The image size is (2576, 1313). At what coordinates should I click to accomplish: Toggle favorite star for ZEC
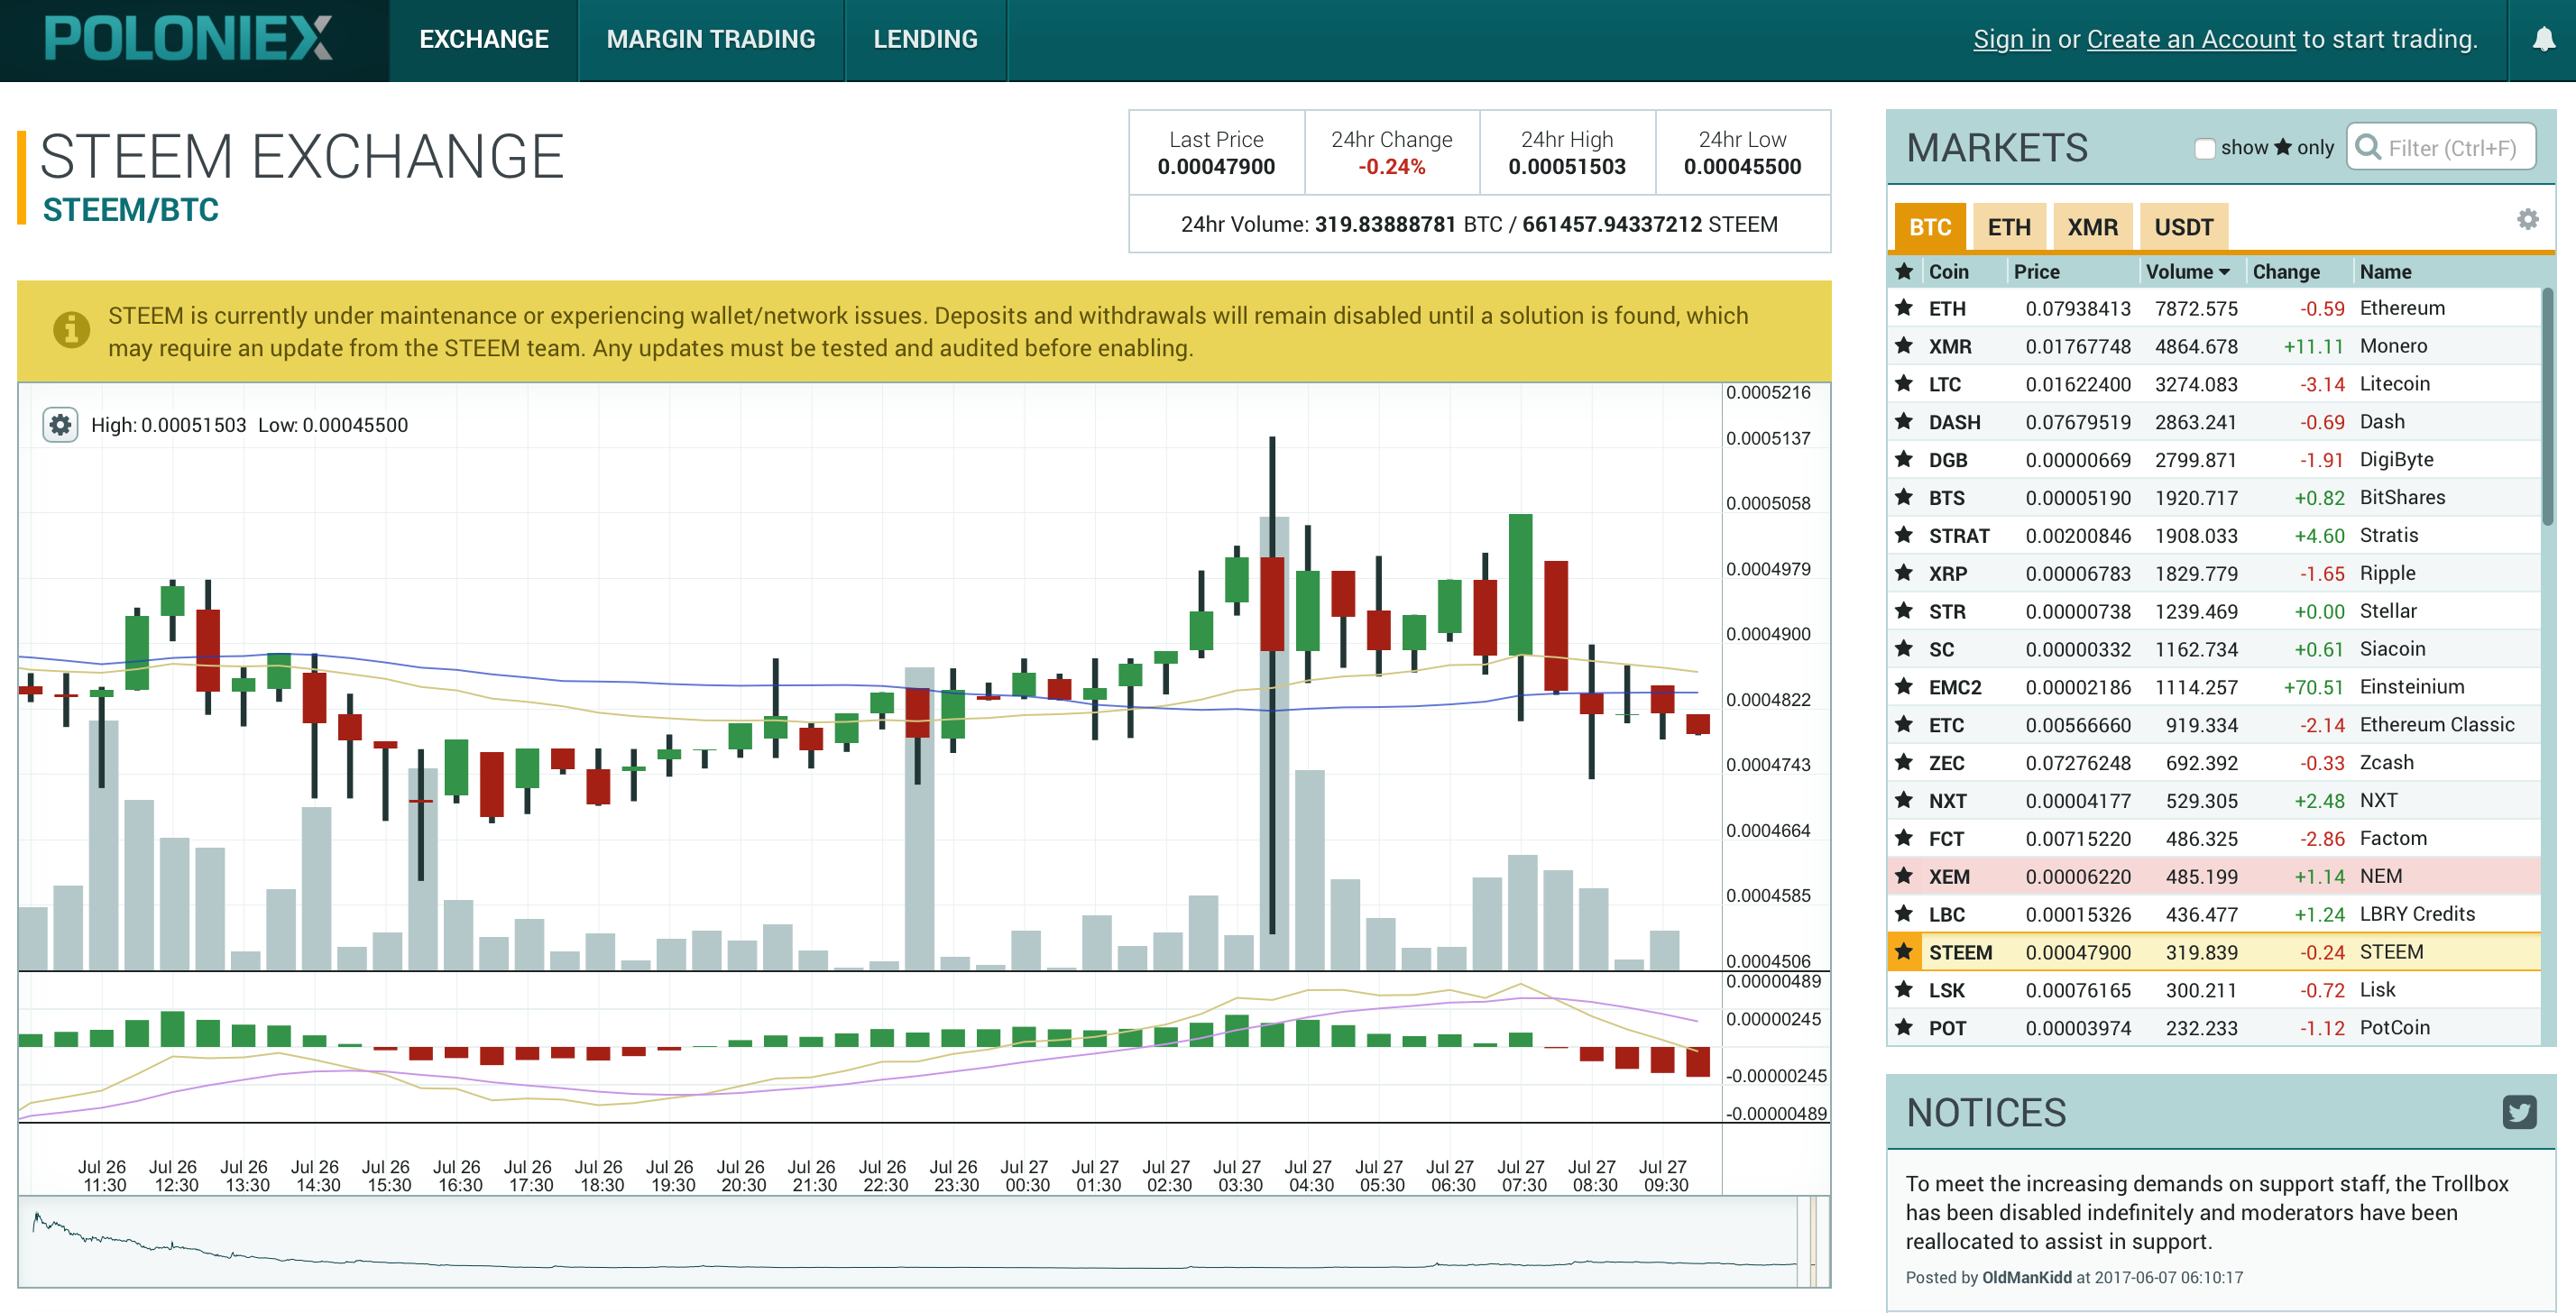1904,763
